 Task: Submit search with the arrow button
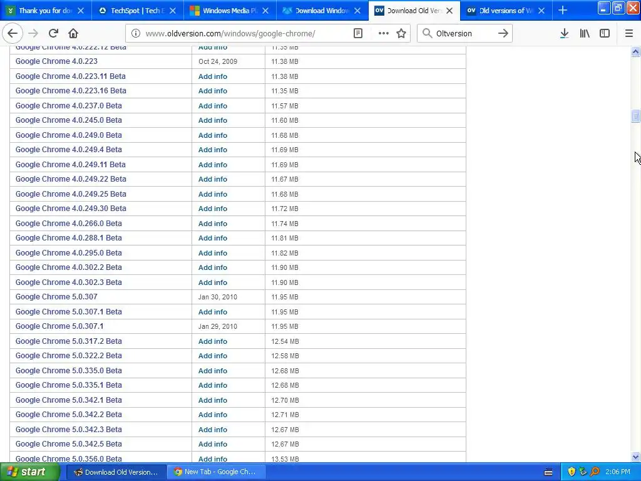(x=503, y=34)
